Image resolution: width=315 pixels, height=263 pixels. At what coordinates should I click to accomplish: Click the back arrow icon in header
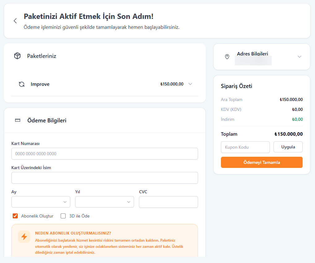(15, 21)
